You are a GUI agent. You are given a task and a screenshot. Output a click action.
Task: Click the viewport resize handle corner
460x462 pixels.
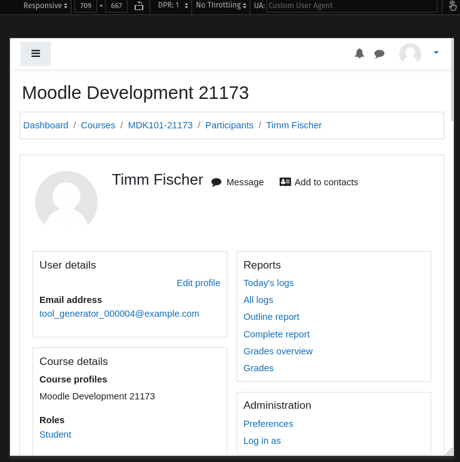(x=449, y=451)
